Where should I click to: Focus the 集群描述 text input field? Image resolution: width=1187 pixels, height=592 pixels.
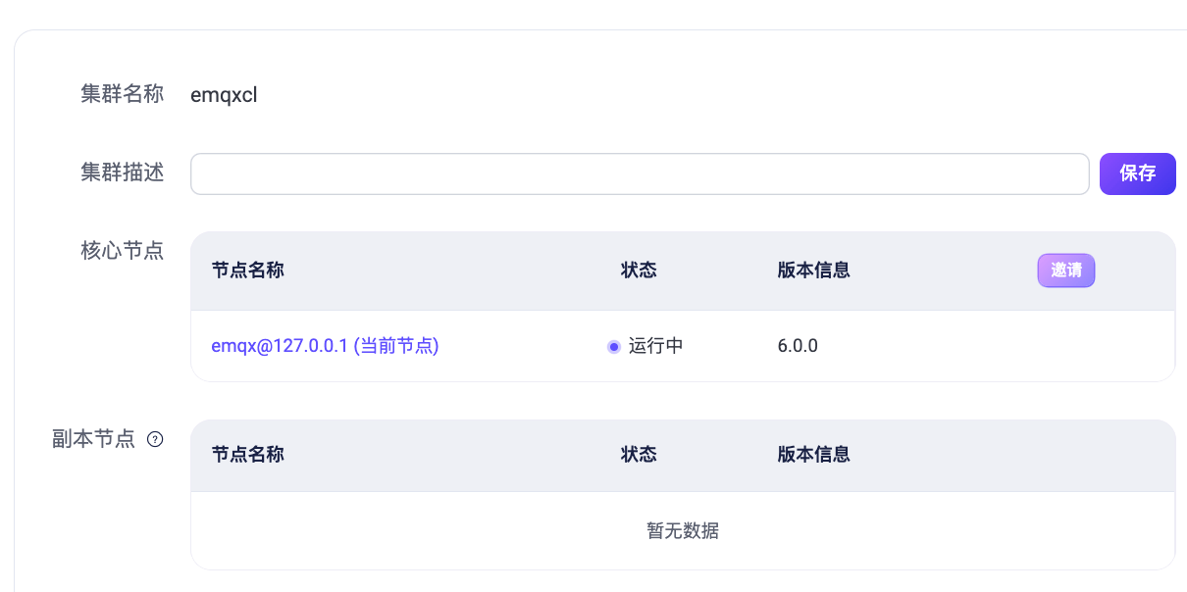639,173
